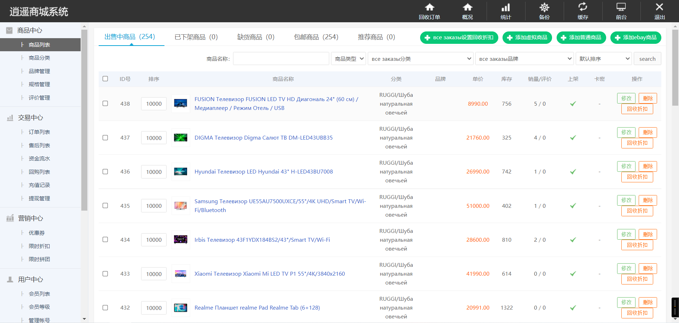
Task: Switch to the 已下架商品 (0) tab
Action: tap(196, 37)
